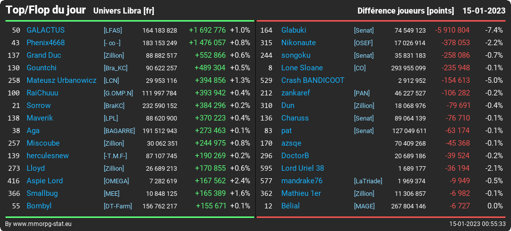The width and height of the screenshot is (511, 231).
Task: Click the [LFAS] alliance tag
Action: click(113, 30)
